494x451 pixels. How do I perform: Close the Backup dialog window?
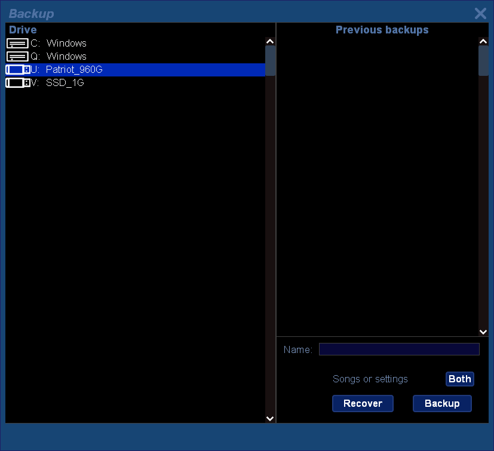(x=480, y=14)
